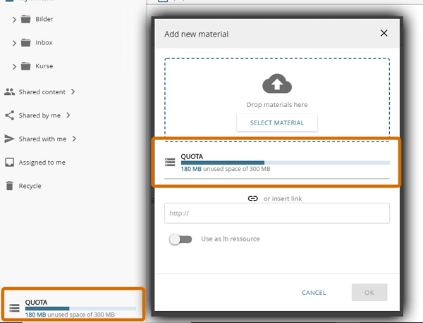423x323 pixels.
Task: Click the Bilder folder icon
Action: click(26, 19)
